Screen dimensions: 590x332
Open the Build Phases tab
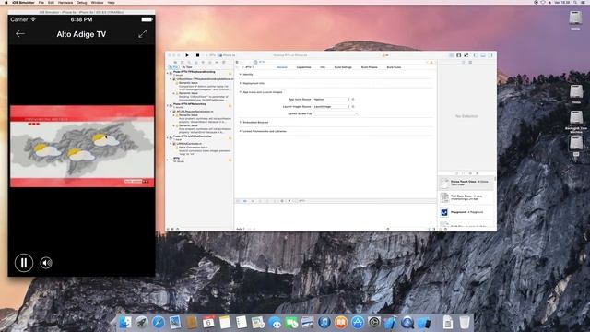tap(369, 67)
